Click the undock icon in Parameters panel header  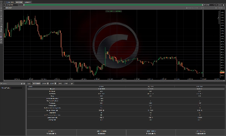tap(21, 84)
